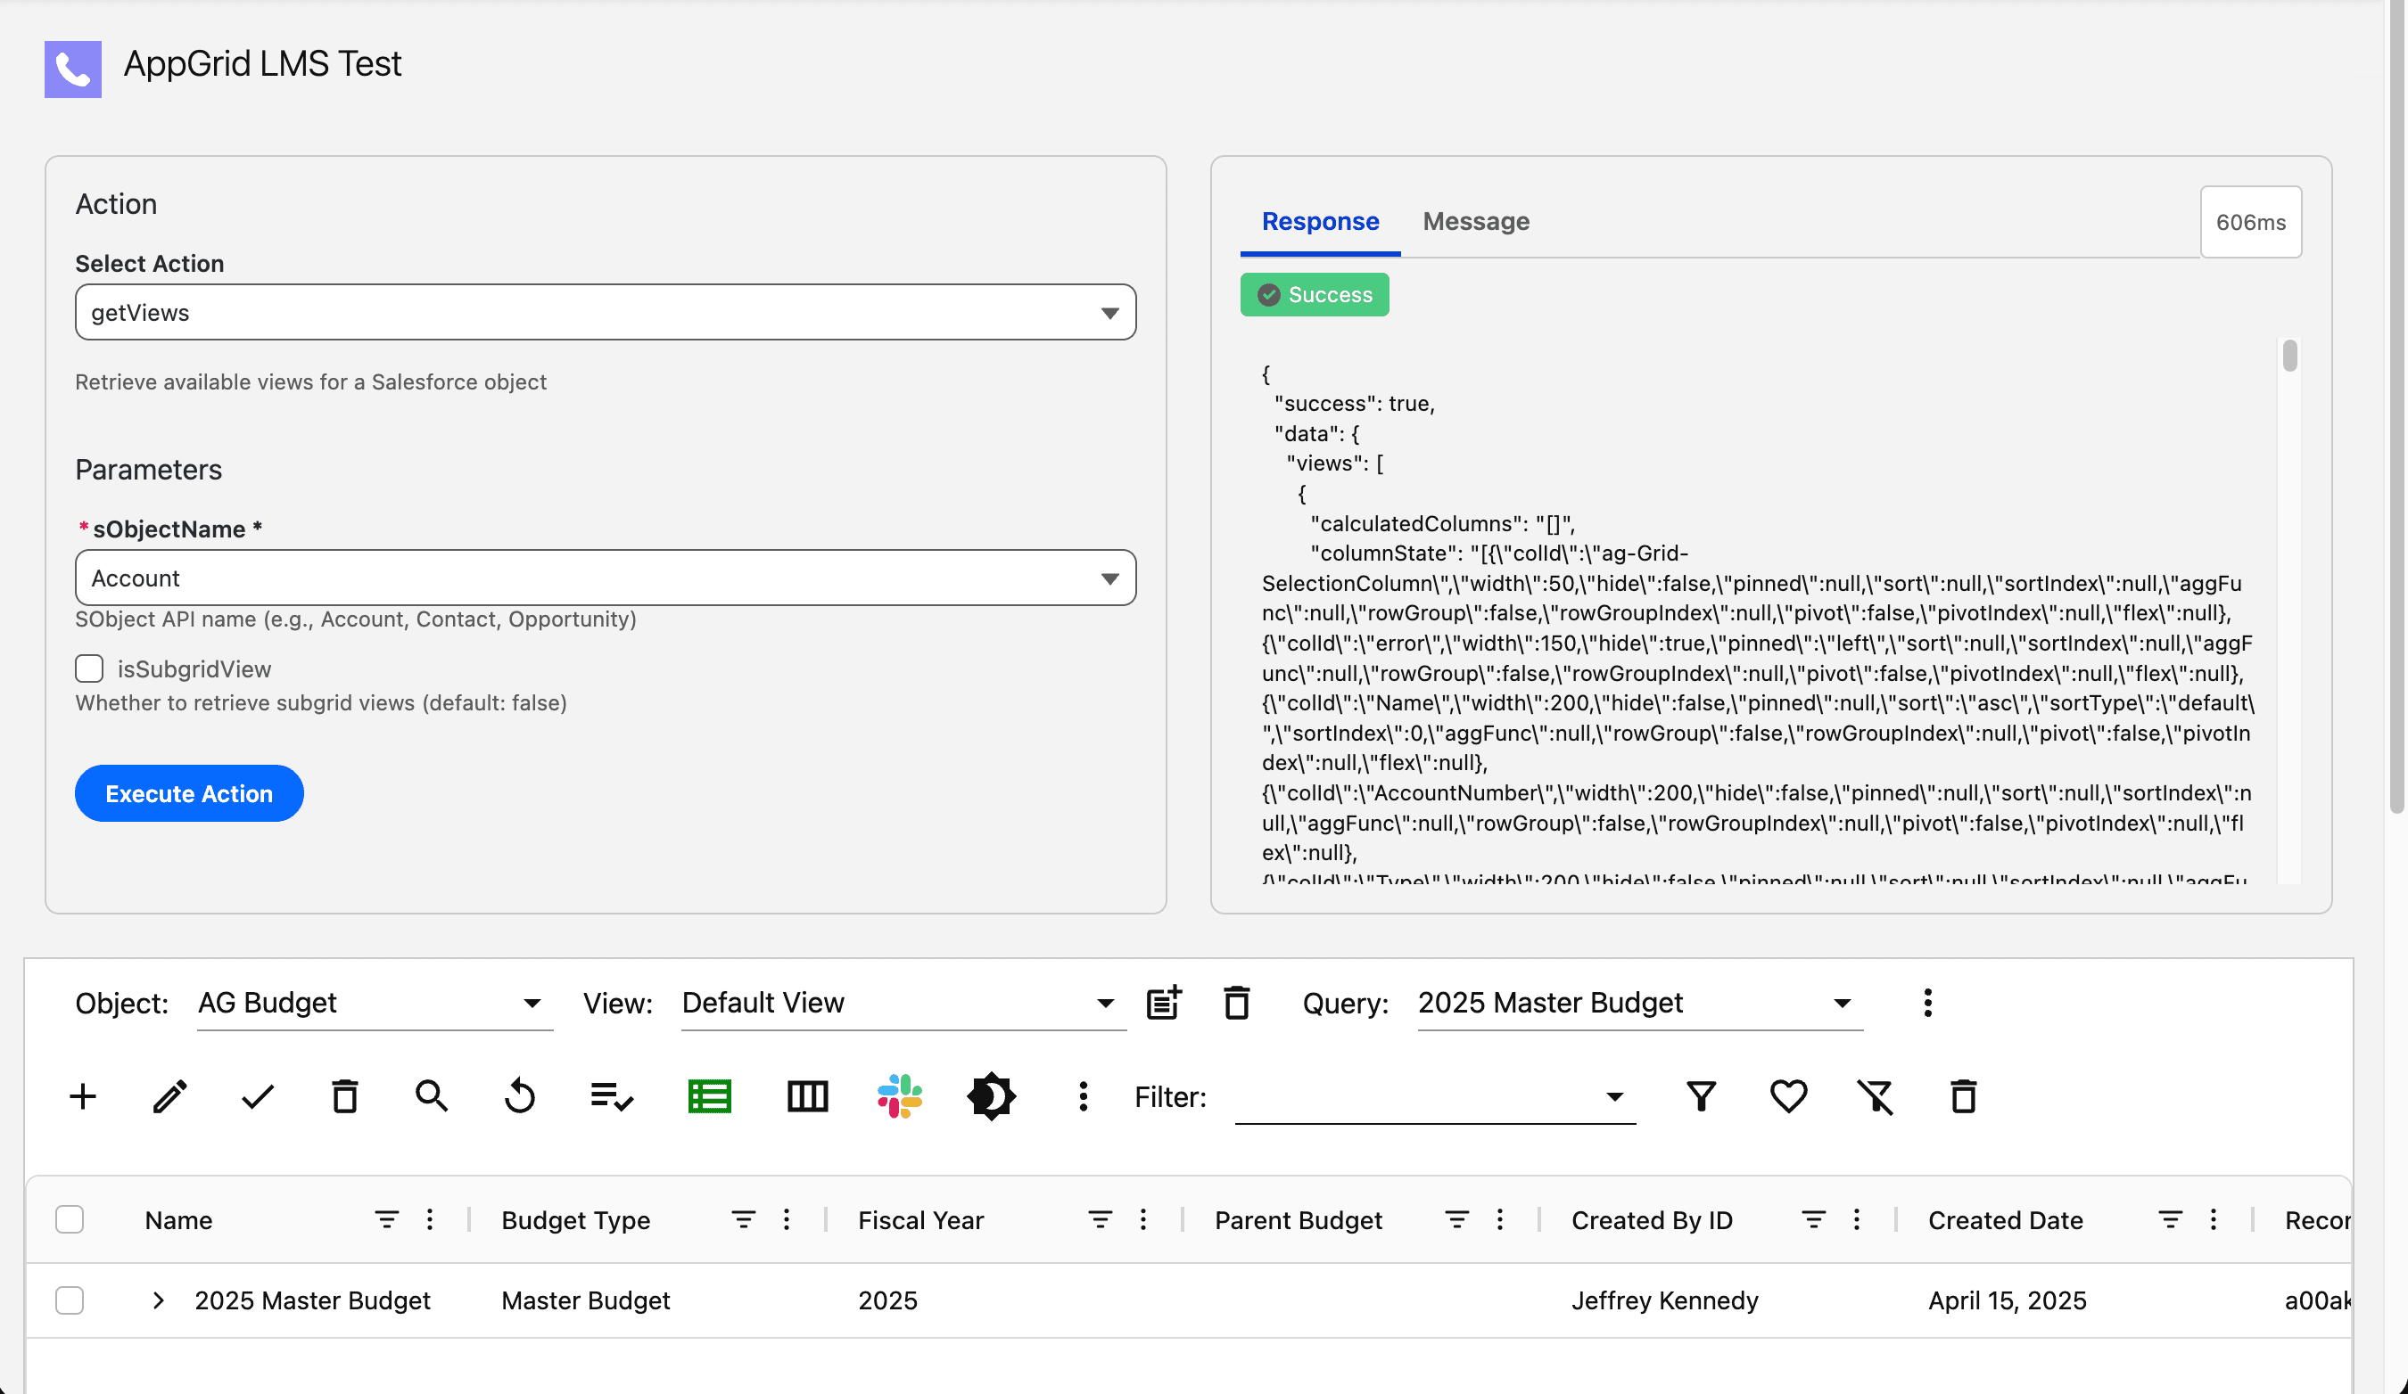Click the refresh icon in the toolbar

click(x=520, y=1096)
